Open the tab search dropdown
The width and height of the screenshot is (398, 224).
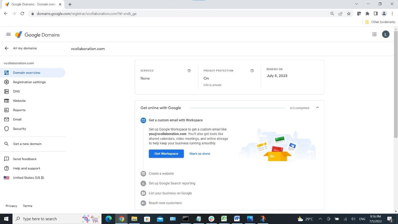(356, 4)
